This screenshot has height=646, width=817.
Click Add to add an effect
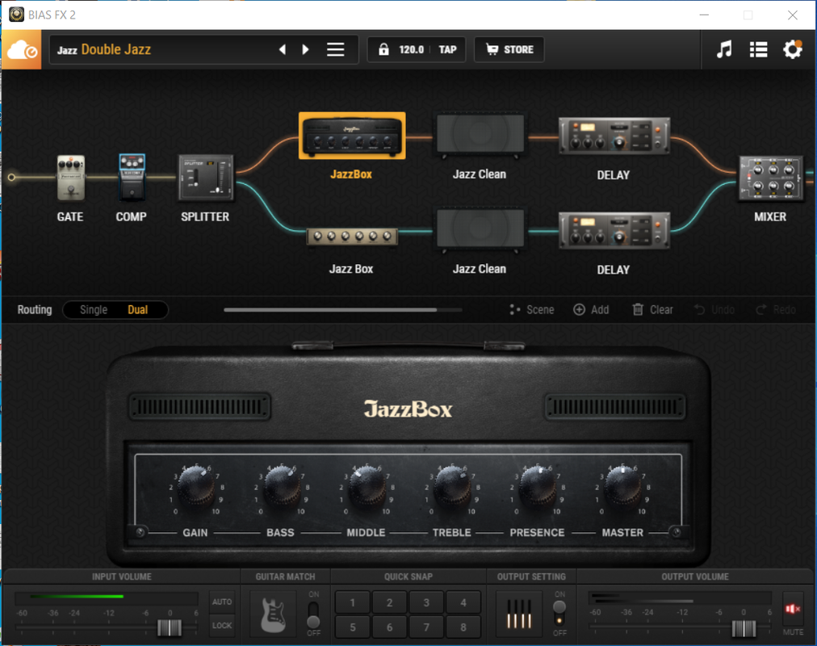point(591,309)
